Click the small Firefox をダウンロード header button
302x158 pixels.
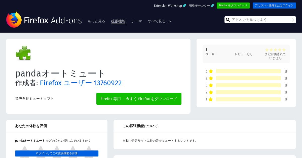(233, 6)
